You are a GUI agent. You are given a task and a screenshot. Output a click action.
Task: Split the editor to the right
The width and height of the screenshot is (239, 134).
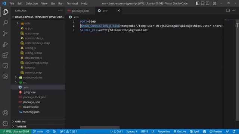(228, 10)
